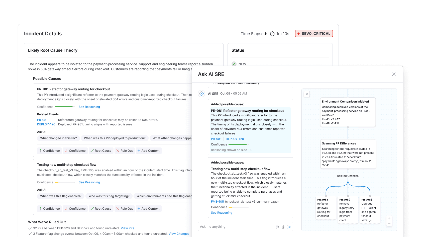Click the AI SRE avatar icon
The width and height of the screenshot is (421, 237).
201,94
